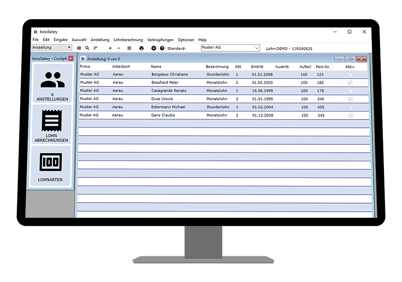Sort by Firma column header
The image size is (402, 282).
(85, 66)
